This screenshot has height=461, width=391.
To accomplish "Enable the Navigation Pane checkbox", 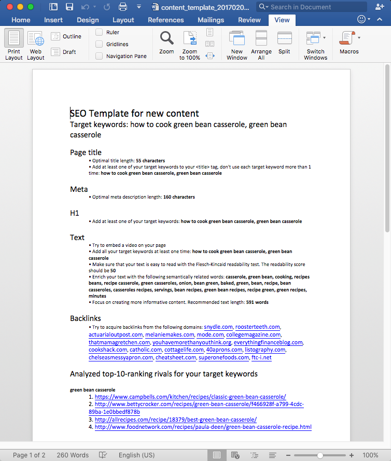I will click(x=99, y=56).
